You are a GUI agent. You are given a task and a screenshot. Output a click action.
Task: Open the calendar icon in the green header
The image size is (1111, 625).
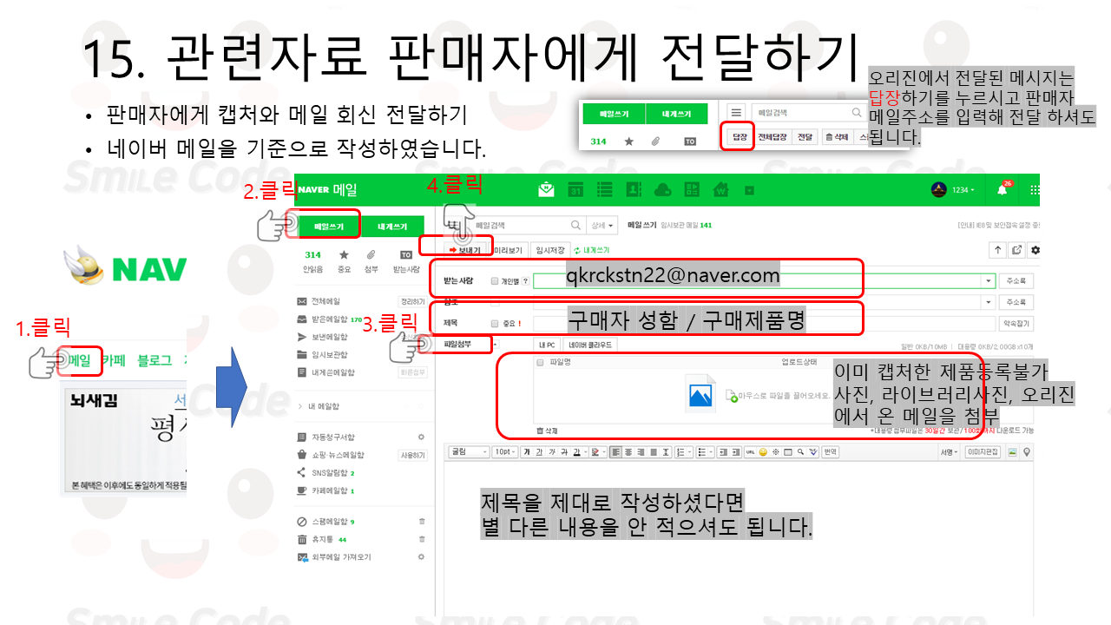coord(575,189)
